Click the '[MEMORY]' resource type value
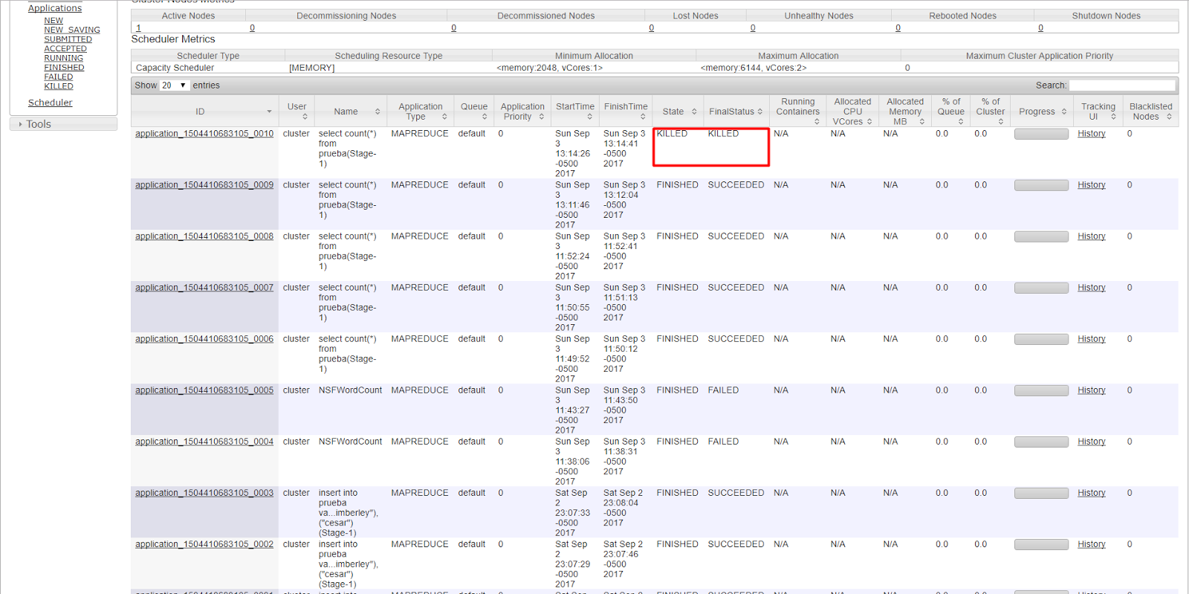 pyautogui.click(x=312, y=68)
